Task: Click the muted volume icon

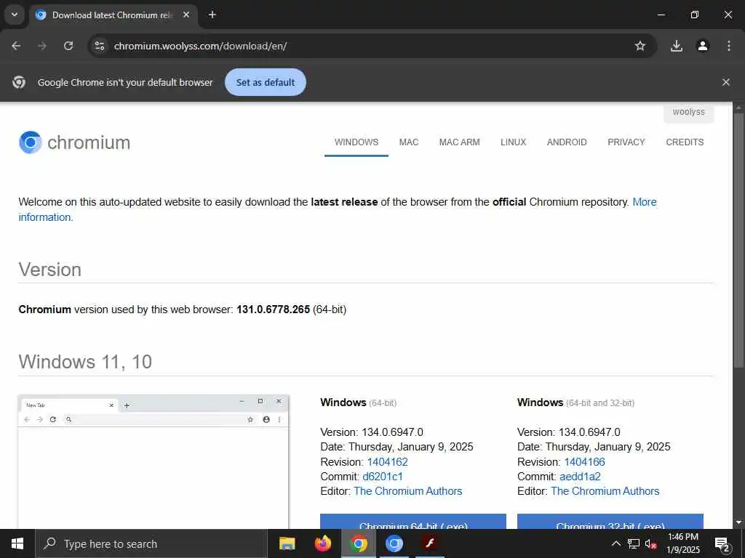Action: pos(651,543)
